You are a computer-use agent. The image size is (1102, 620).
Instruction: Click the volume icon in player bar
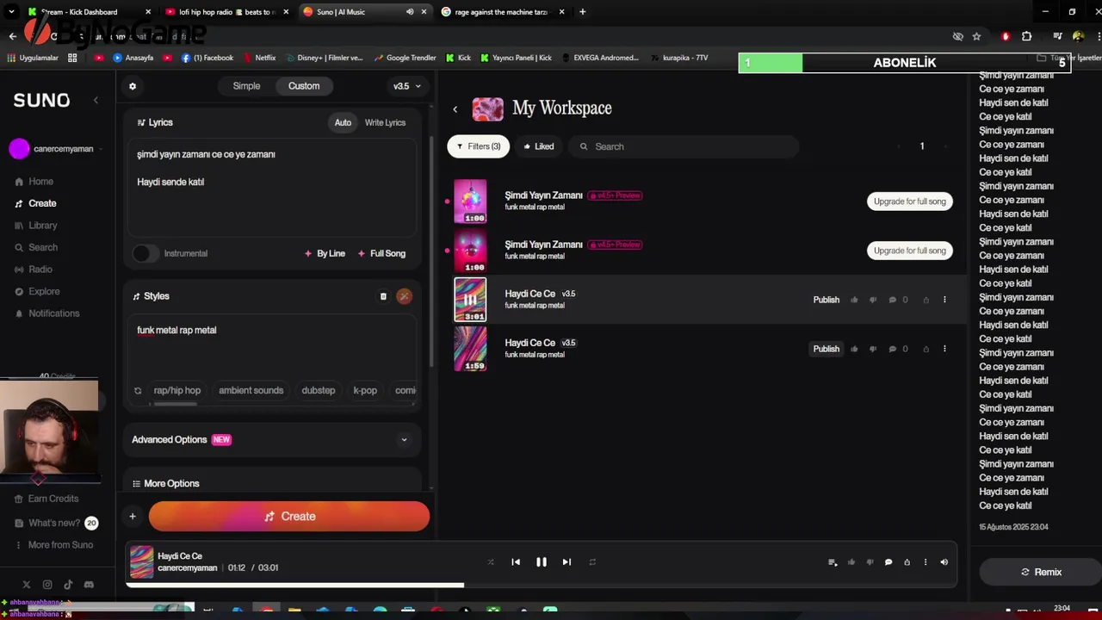(944, 562)
